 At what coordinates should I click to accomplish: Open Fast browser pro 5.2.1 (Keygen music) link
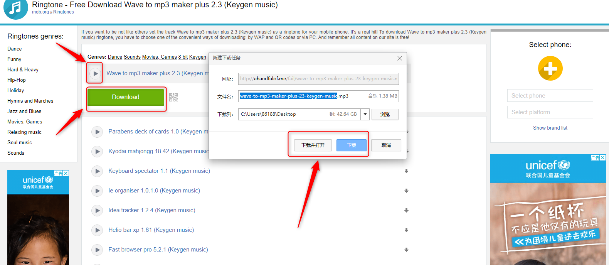tap(158, 250)
